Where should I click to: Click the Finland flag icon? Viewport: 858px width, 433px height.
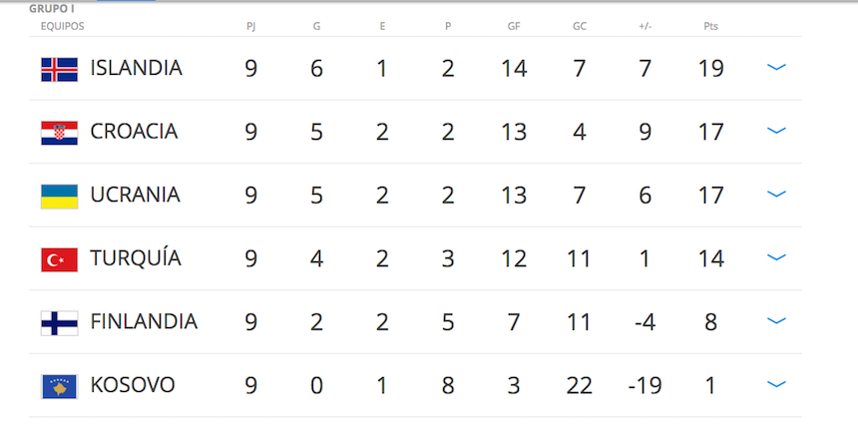59,322
